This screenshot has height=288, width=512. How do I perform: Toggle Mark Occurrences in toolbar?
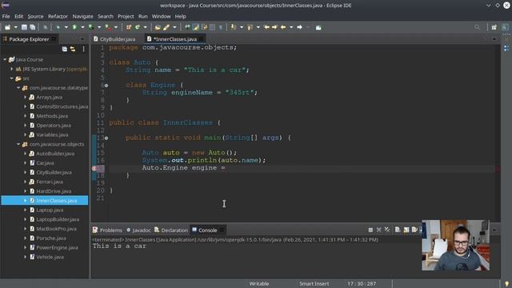tap(195, 27)
